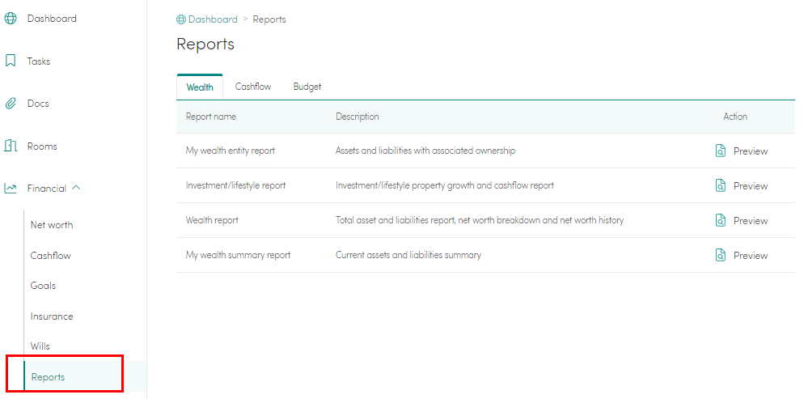Click preview icon for My wealth entity report
804x399 pixels.
point(721,151)
